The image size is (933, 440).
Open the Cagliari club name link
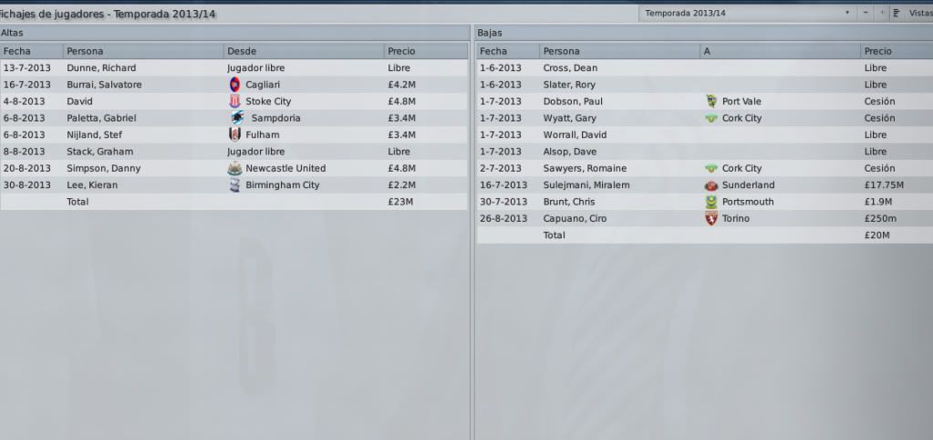(x=263, y=85)
